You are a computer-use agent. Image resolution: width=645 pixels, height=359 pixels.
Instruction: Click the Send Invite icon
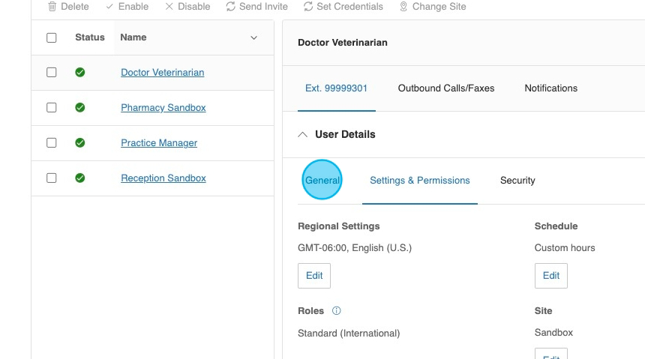point(230,7)
